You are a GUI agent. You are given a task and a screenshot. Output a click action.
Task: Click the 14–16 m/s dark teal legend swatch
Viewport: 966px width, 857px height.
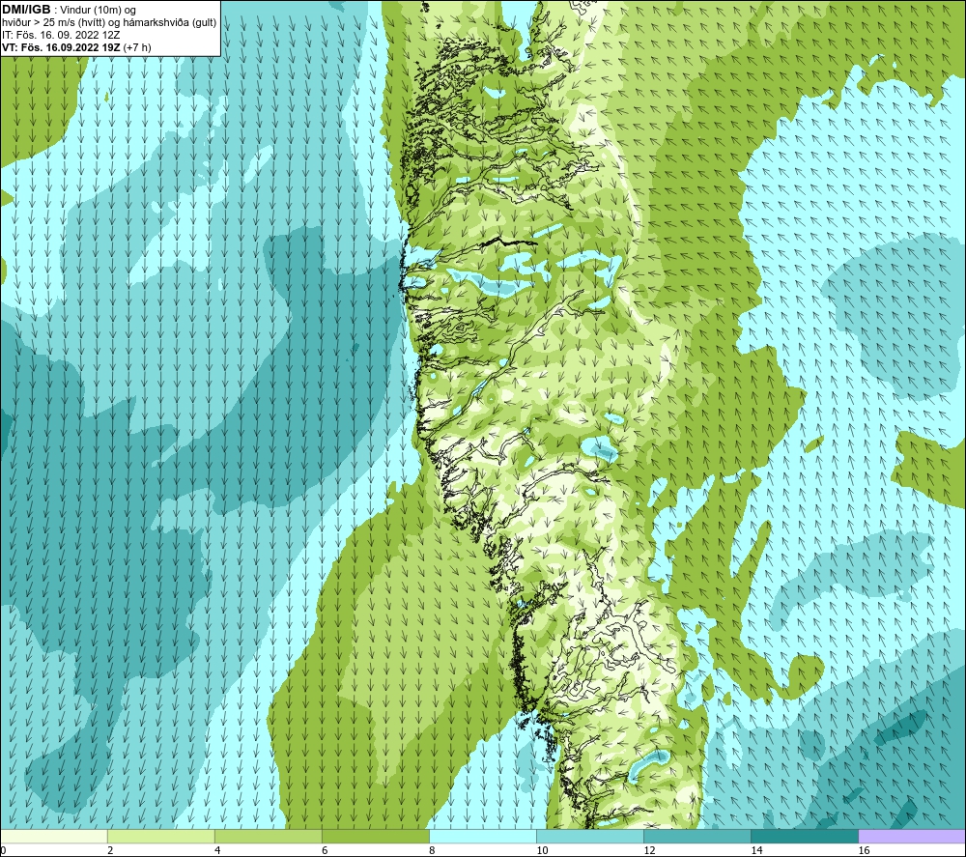point(805,836)
